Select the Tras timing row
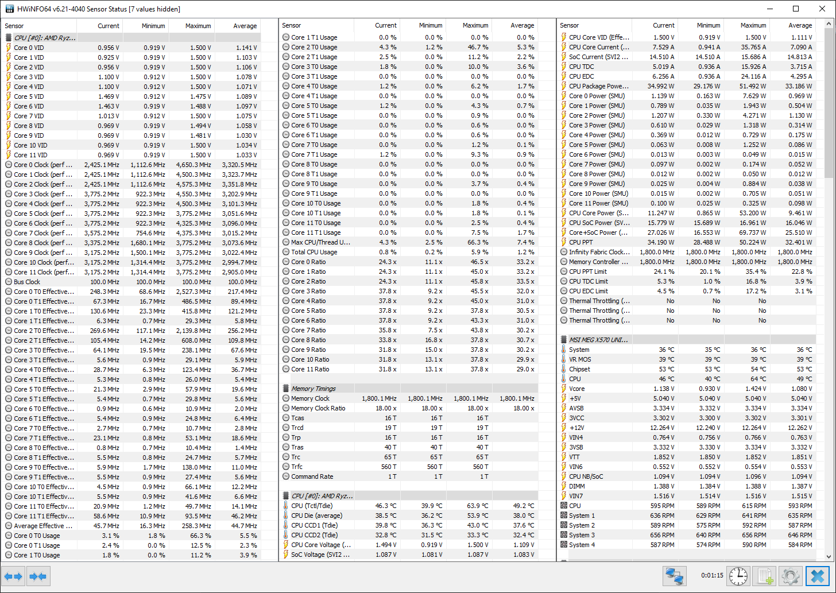The width and height of the screenshot is (836, 593). (410, 447)
